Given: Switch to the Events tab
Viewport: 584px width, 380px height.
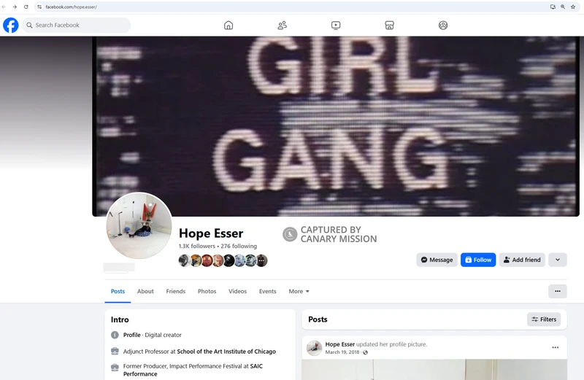Looking at the screenshot, I should coord(268,292).
